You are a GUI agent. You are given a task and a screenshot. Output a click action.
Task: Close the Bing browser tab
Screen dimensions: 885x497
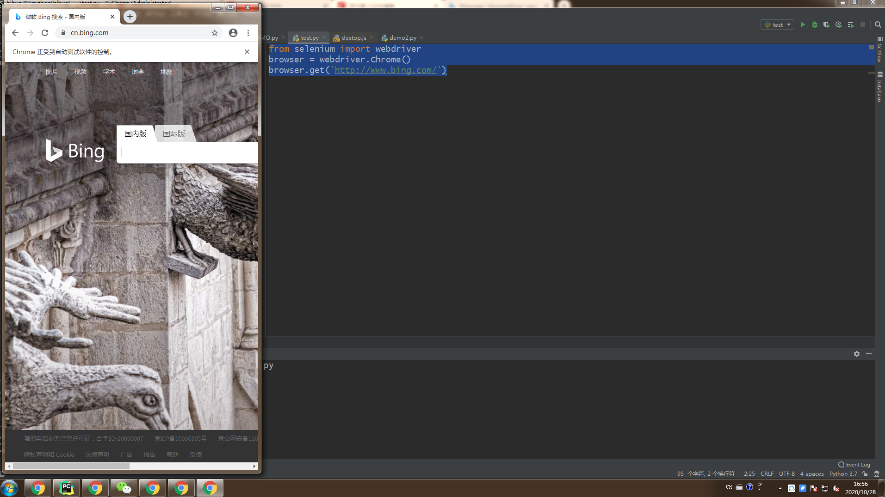(x=112, y=17)
